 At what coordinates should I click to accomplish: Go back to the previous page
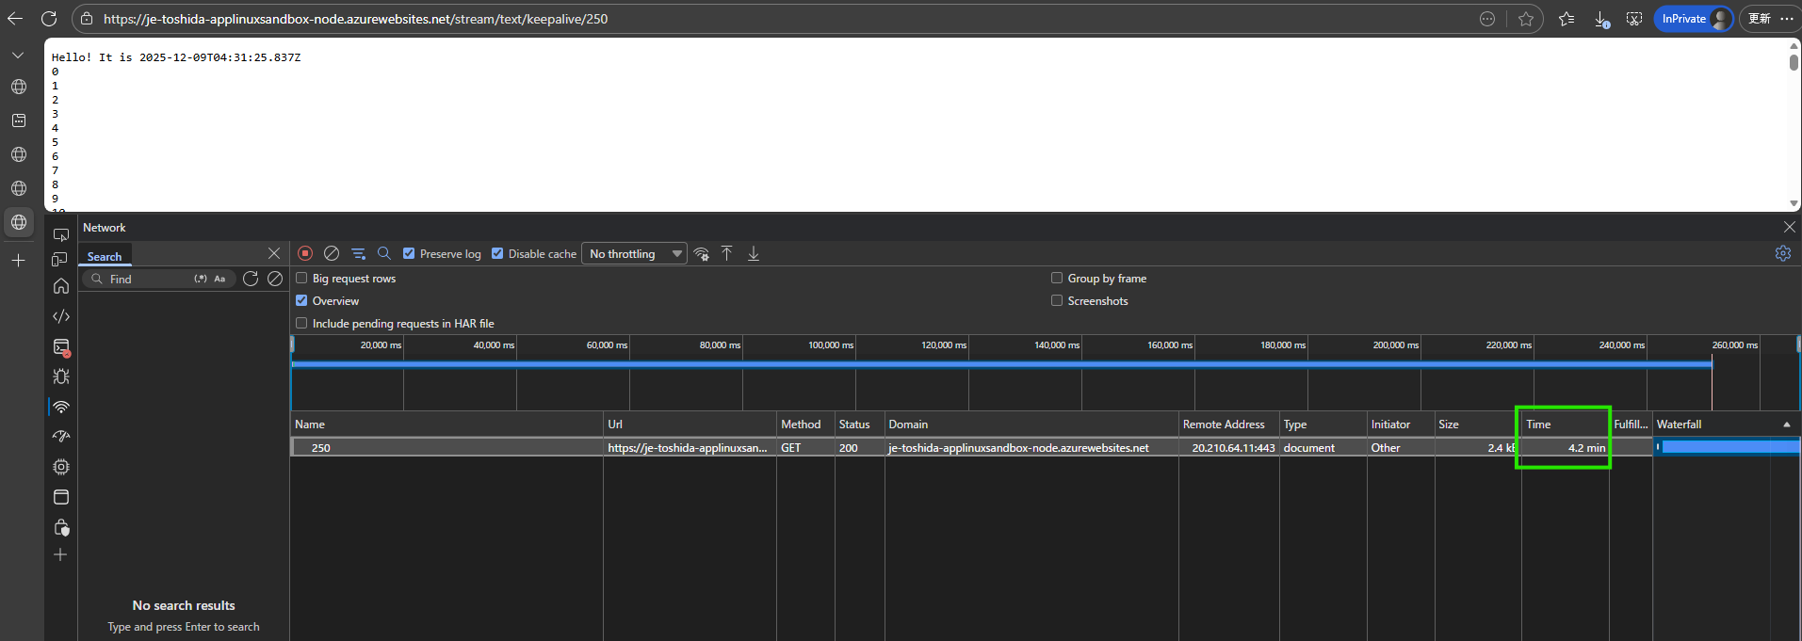(16, 19)
